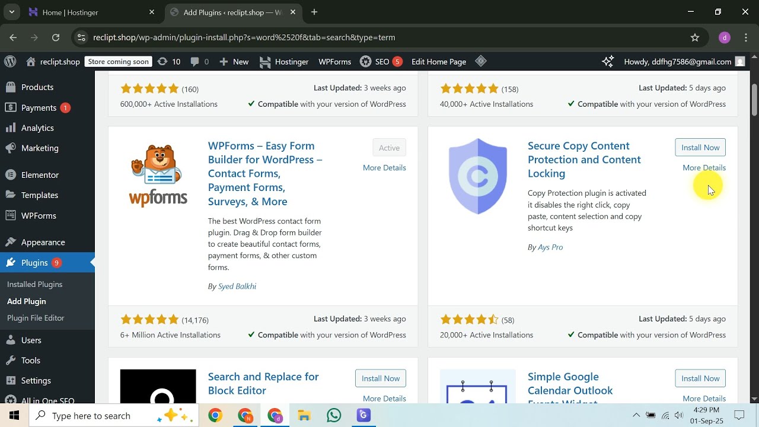
Task: Reload the current page
Action: point(56,37)
